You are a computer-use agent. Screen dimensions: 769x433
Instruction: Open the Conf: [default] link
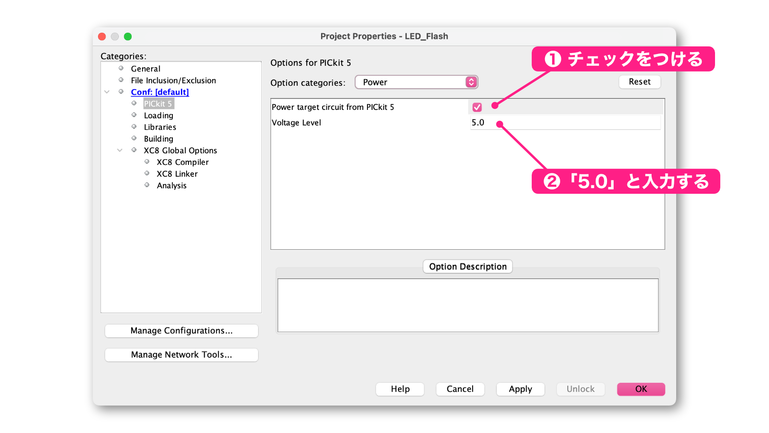click(160, 92)
